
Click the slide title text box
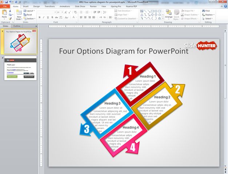pyautogui.click(x=124, y=51)
